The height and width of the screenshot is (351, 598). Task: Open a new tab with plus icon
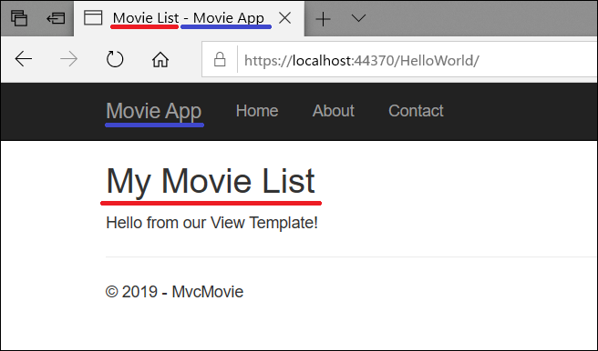[323, 18]
